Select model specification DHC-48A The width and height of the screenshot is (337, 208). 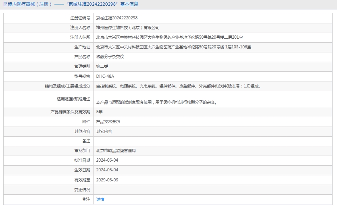[105, 76]
